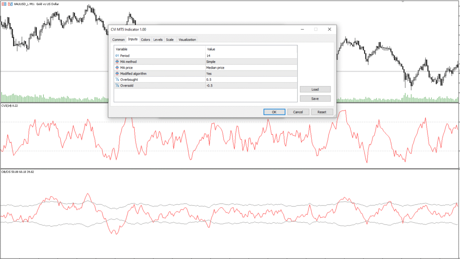
Task: Click the first chart icon beside XAUUSD title
Action: pyautogui.click(x=4, y=4)
